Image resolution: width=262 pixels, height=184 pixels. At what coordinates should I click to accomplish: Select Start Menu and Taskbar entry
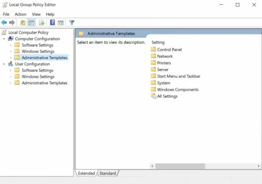click(x=179, y=76)
